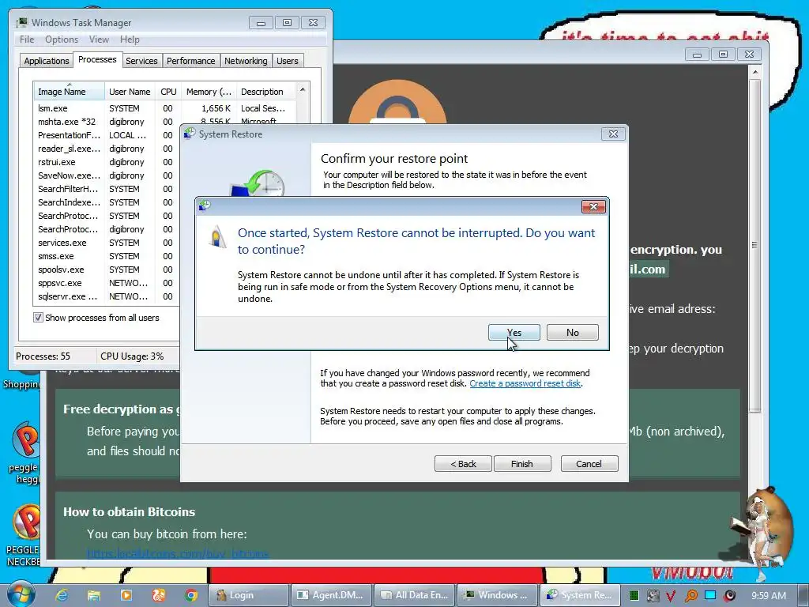Select the spoolsv.exe process row
Image resolution: width=809 pixels, height=607 pixels.
click(x=107, y=270)
